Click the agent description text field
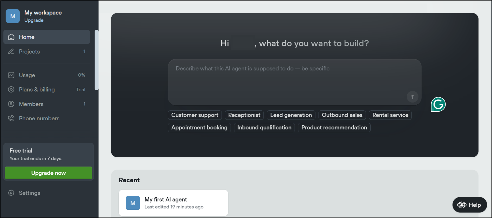Image resolution: width=492 pixels, height=218 pixels. (x=287, y=80)
